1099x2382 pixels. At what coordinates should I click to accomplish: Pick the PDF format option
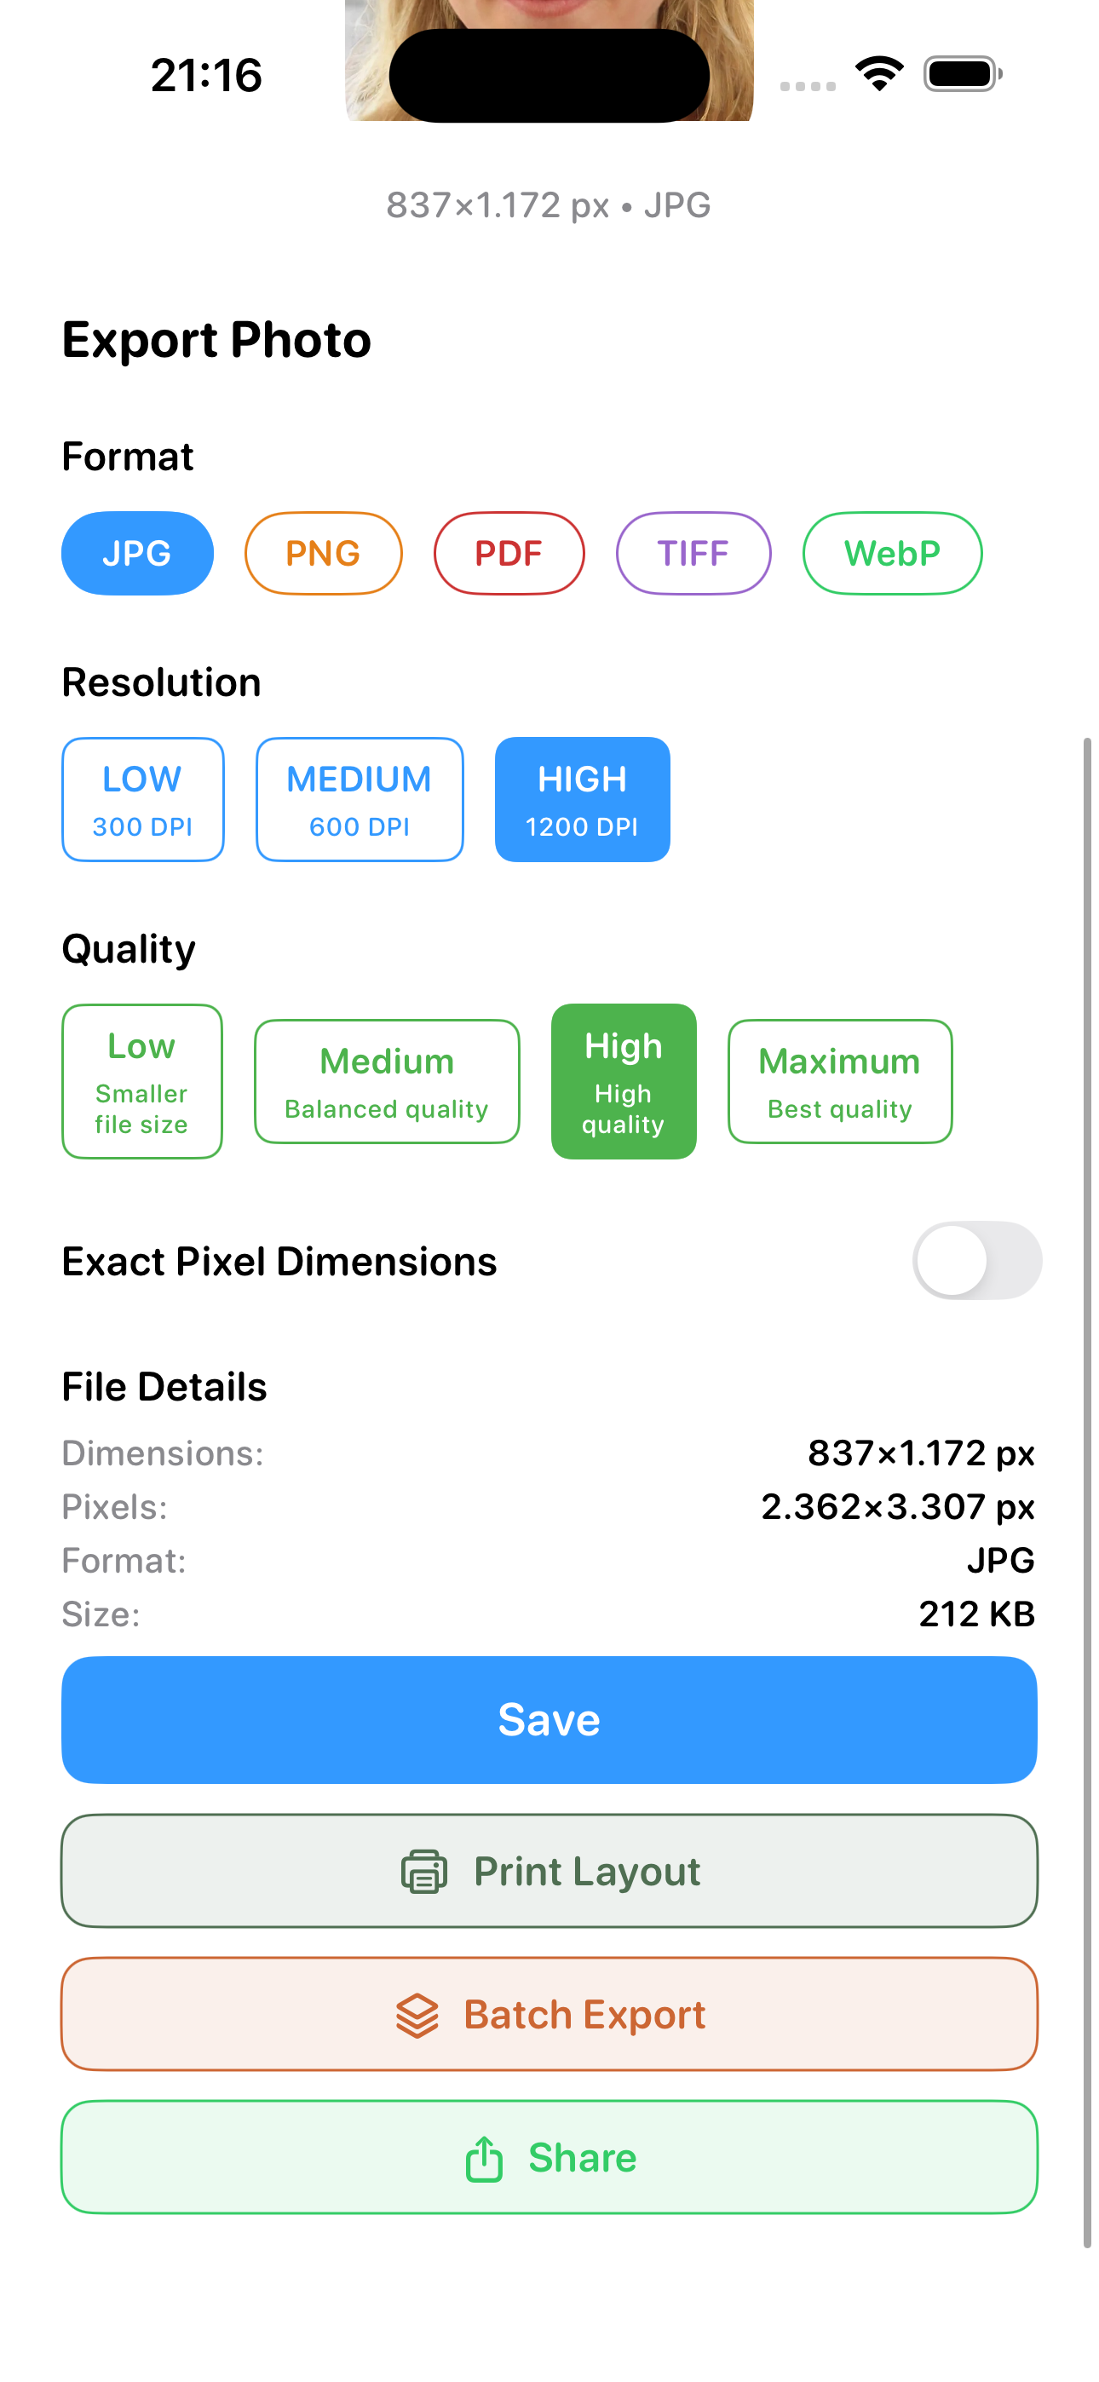[509, 553]
